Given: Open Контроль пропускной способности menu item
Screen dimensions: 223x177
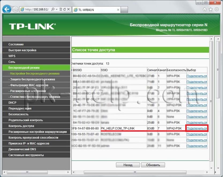Looking at the screenshot, I should tap(36, 137).
